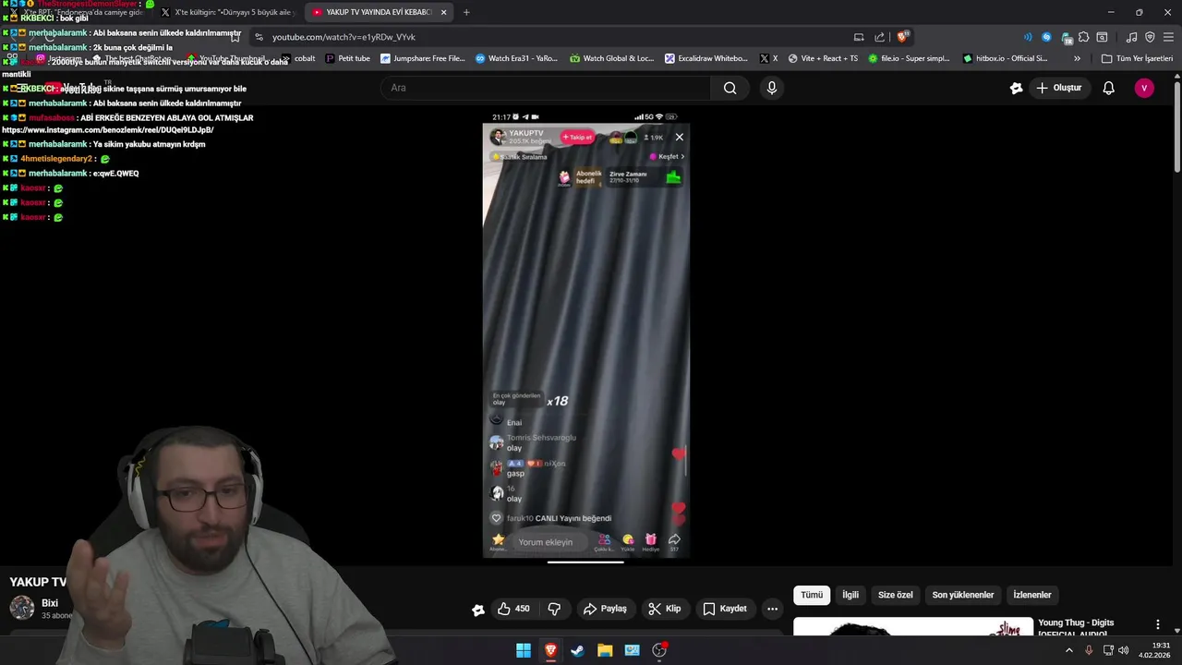Click Takip et follow button in stream

pos(577,137)
